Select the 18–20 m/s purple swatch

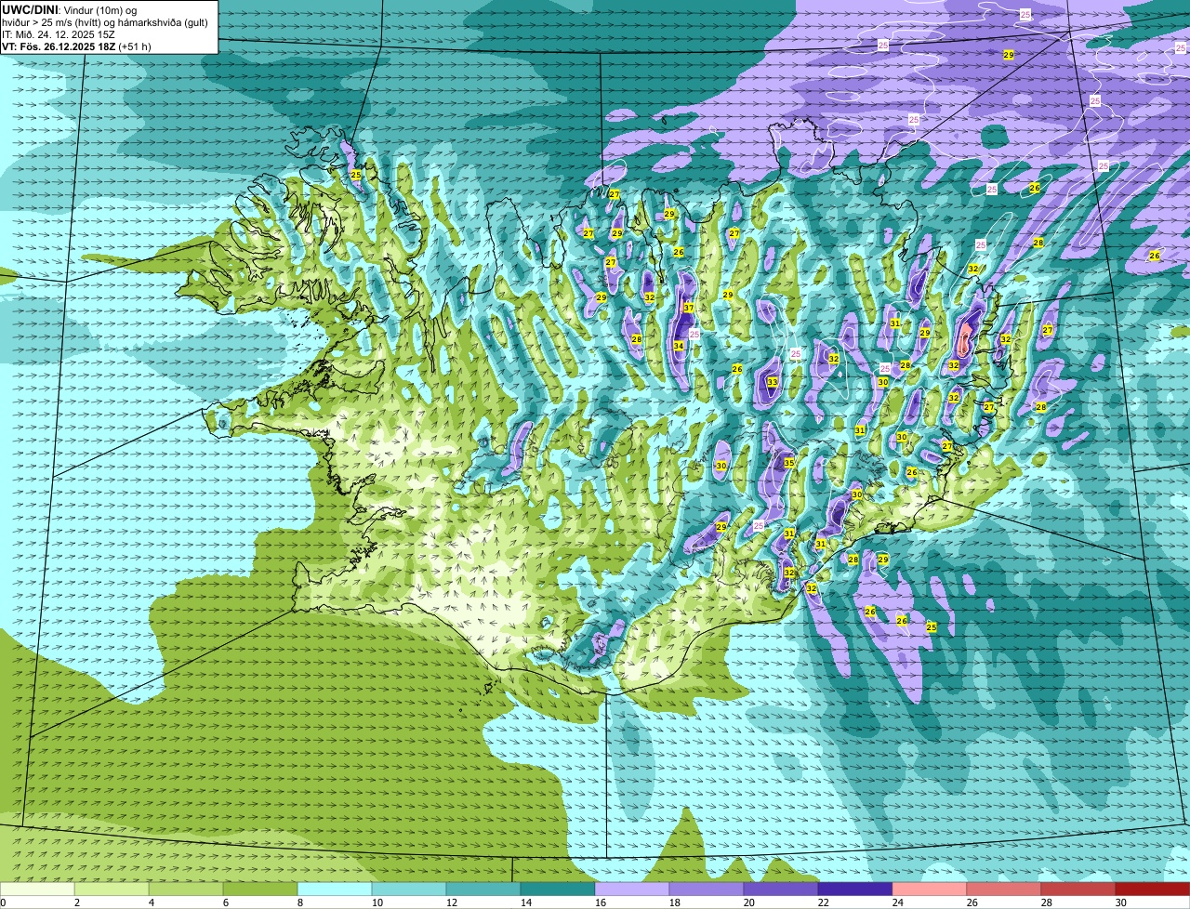[x=707, y=889]
